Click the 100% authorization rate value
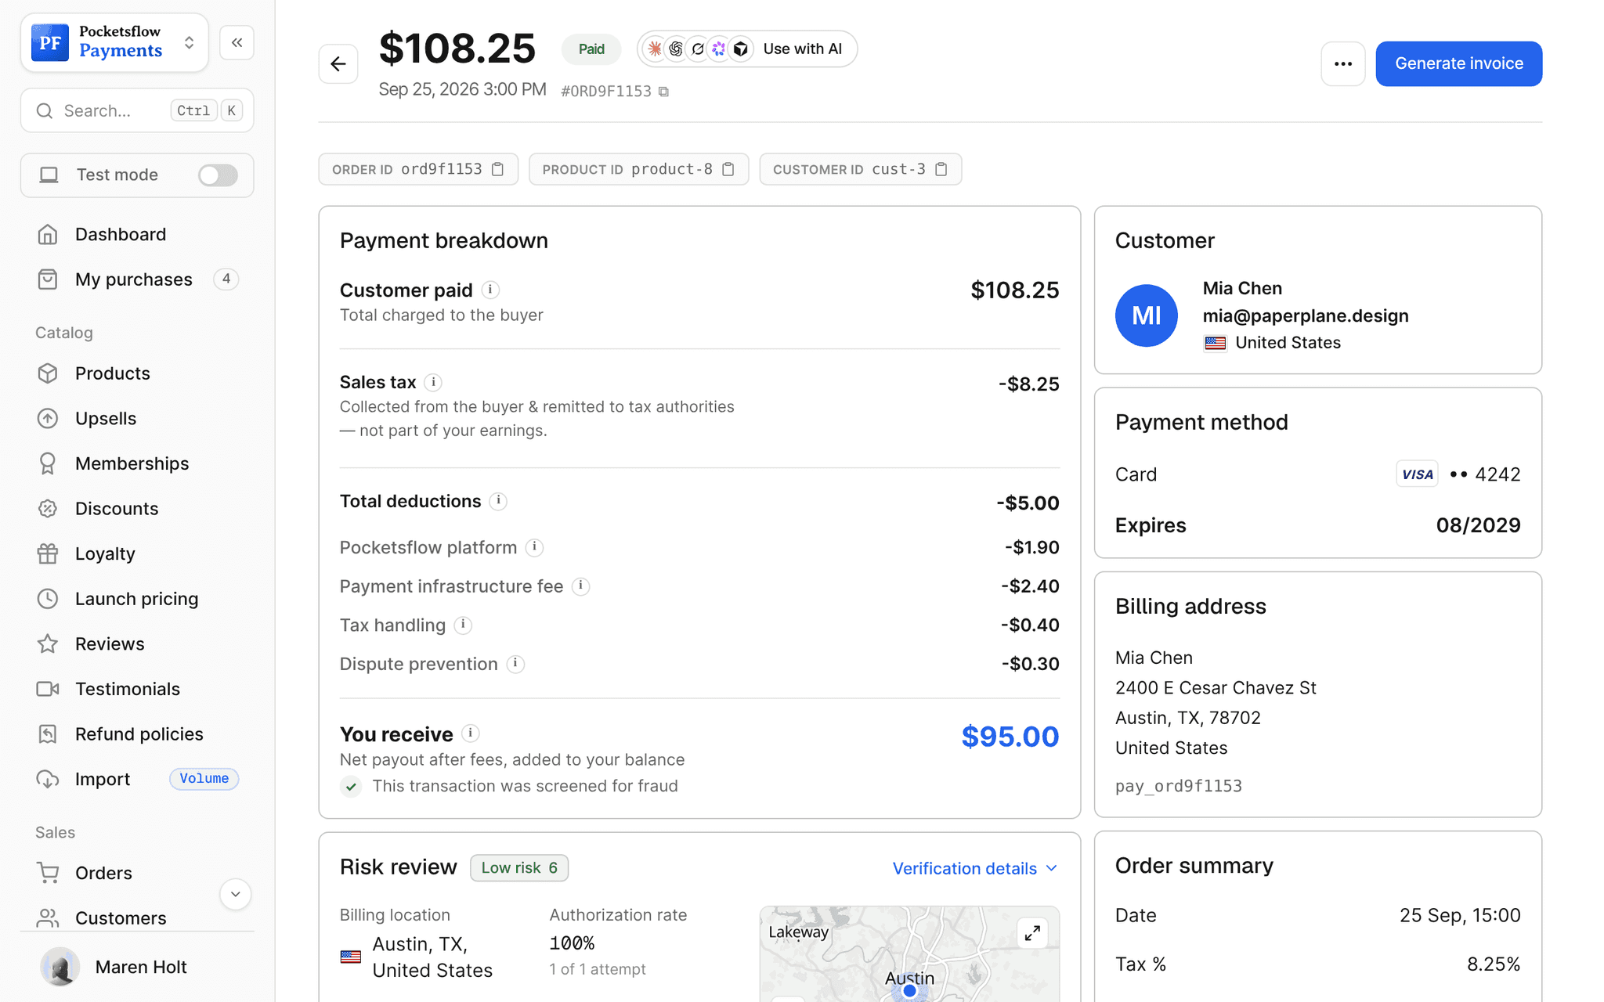 [x=572, y=943]
